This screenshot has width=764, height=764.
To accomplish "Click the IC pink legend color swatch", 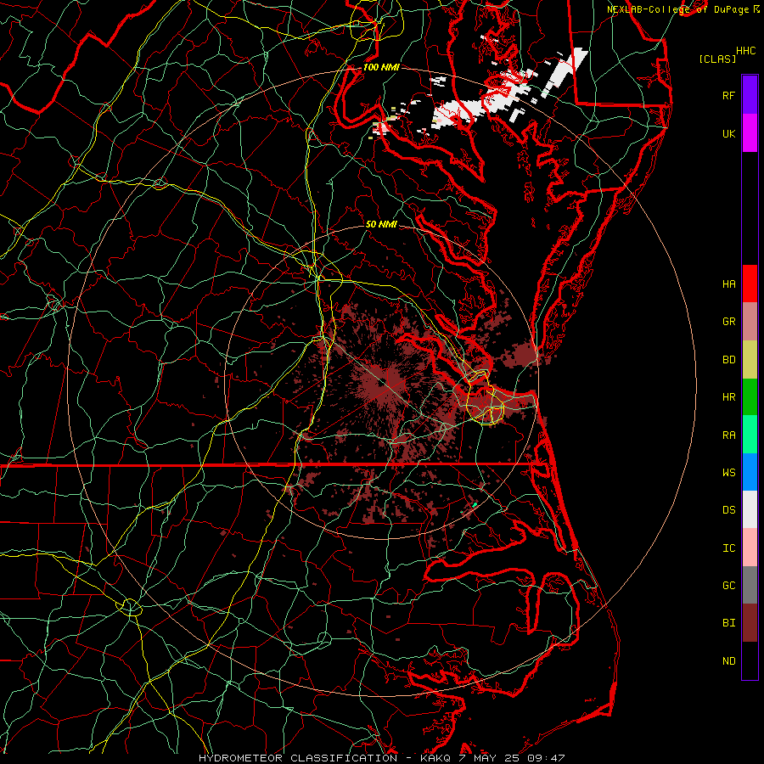I will [750, 548].
